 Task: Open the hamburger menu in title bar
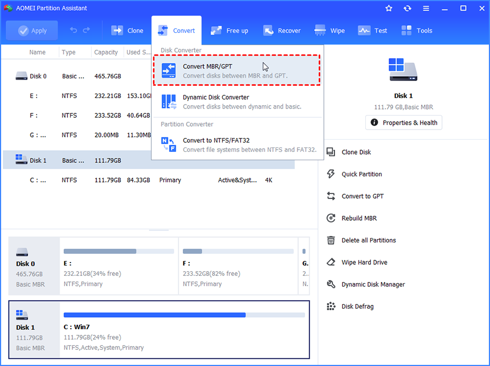click(x=426, y=8)
